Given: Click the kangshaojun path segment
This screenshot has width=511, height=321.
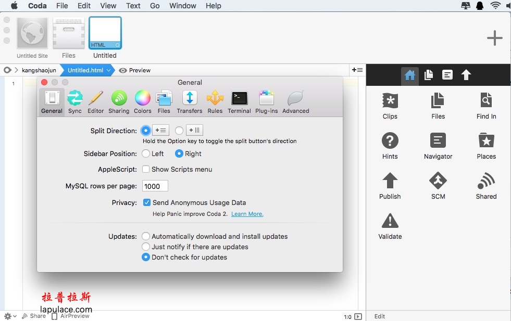Looking at the screenshot, I should pos(39,70).
